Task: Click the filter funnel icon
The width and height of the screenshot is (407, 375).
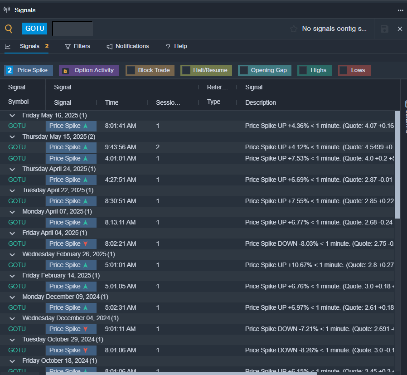Action: (68, 47)
